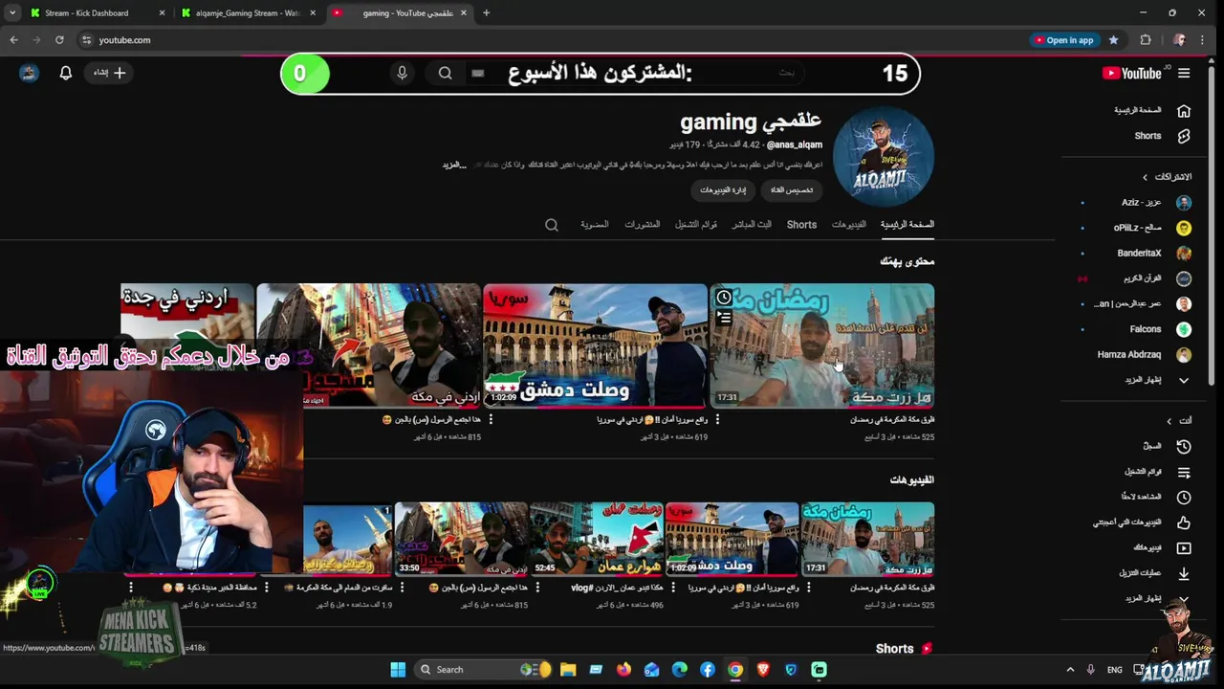Add رمضان video to queue icon
The image size is (1224, 689).
click(x=724, y=318)
